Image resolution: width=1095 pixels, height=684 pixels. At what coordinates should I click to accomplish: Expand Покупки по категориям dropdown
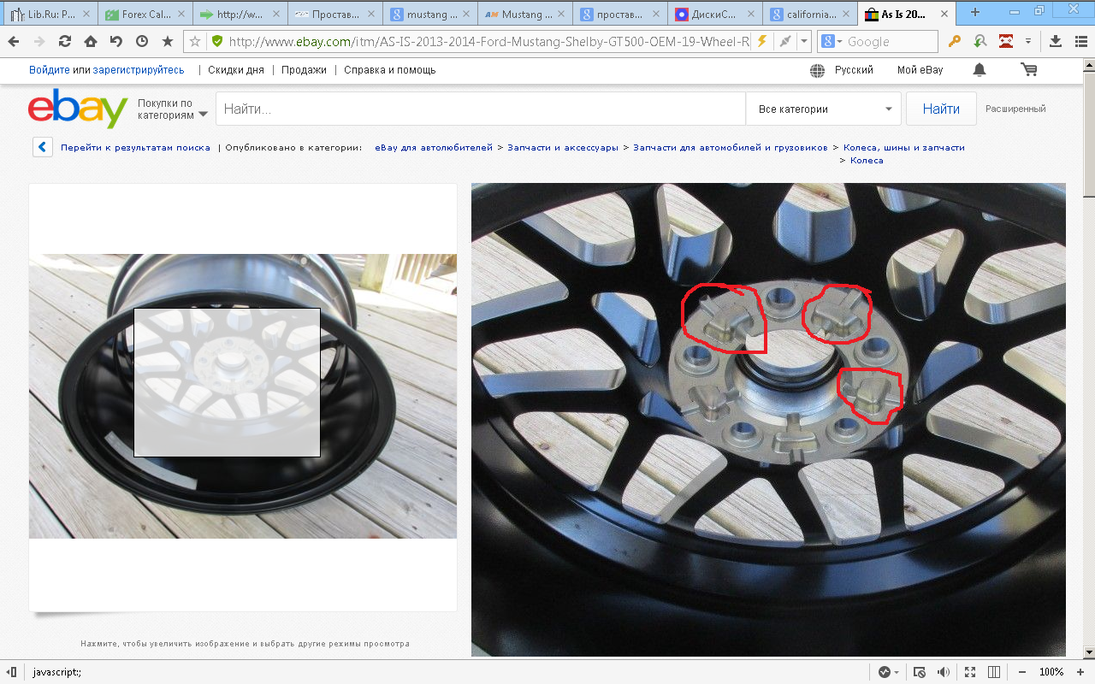(x=172, y=109)
